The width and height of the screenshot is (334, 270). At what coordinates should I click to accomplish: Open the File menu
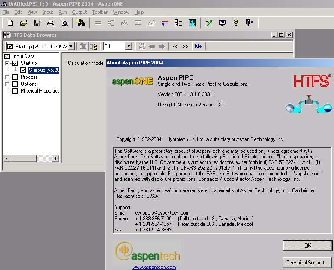(6, 12)
